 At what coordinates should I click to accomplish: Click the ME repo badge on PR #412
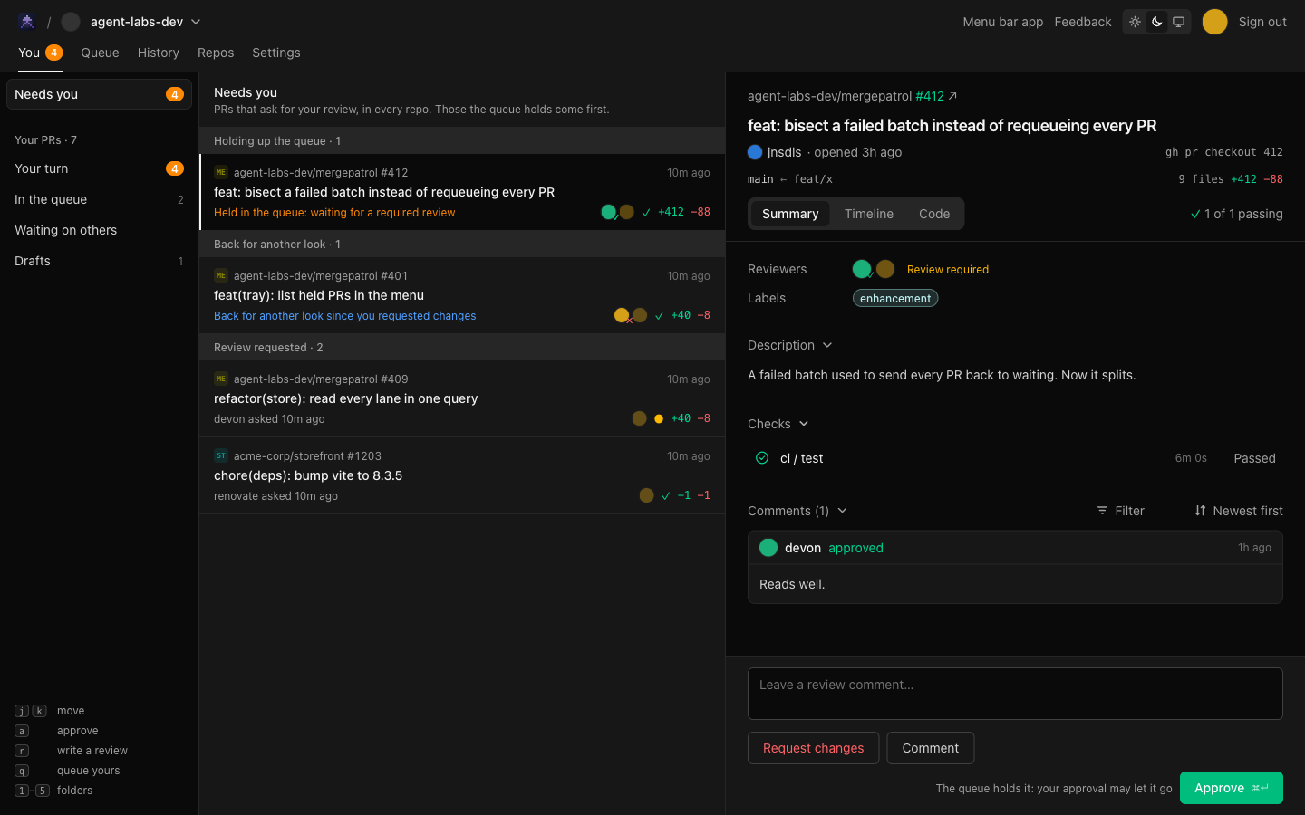(x=221, y=172)
